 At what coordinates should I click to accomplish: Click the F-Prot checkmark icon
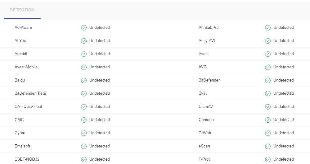(x=268, y=159)
